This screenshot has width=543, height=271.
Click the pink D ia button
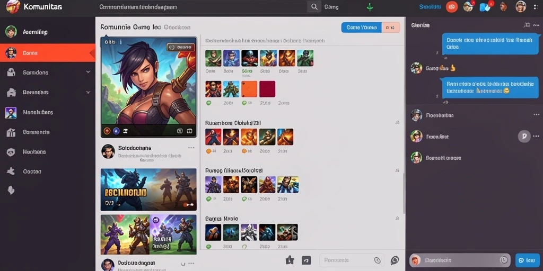click(x=391, y=28)
